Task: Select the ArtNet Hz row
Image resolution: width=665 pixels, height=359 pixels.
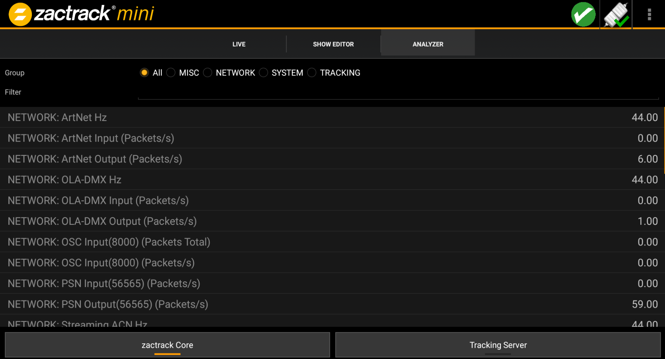Action: point(332,117)
